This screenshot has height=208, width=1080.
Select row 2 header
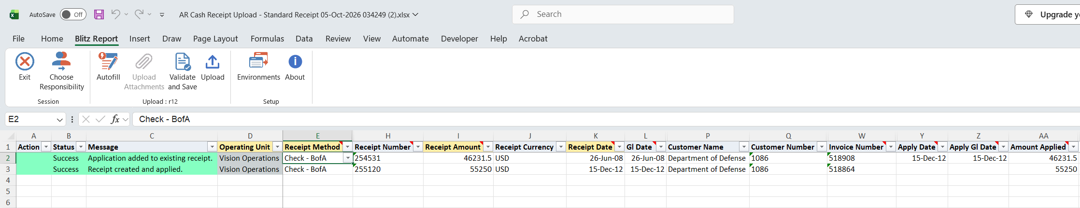8,158
